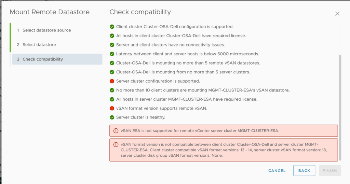Click warning icon in vSAN ESA not supported alert
The width and height of the screenshot is (350, 184).
pyautogui.click(x=116, y=131)
